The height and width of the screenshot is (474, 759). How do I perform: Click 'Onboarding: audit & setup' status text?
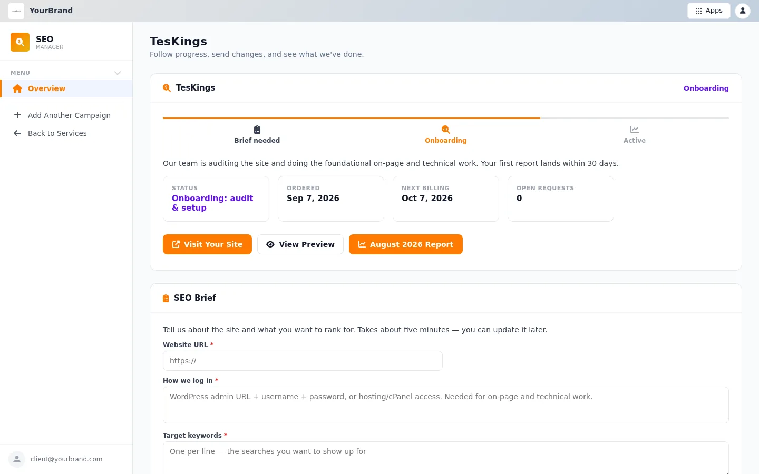click(212, 203)
